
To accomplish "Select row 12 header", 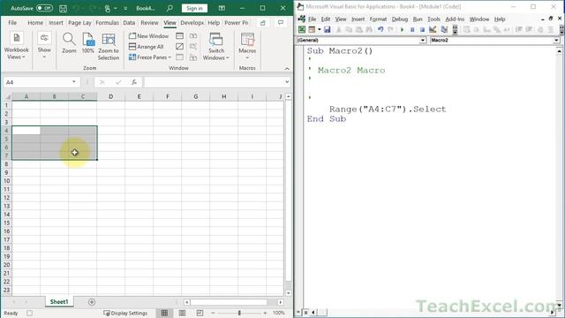I will tap(6, 198).
